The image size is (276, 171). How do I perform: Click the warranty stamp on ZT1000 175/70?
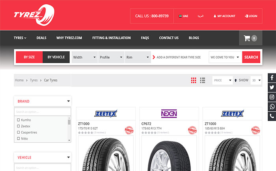pyautogui.click(x=129, y=130)
